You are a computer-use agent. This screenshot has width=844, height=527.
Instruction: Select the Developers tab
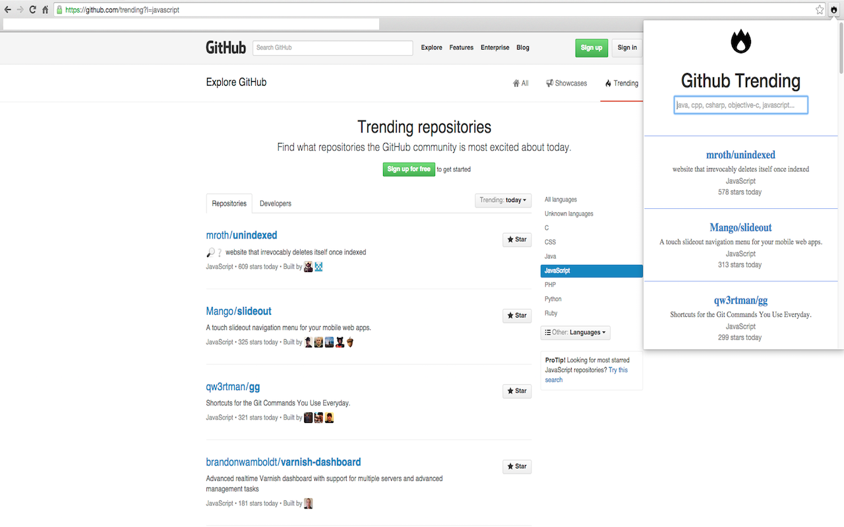pyautogui.click(x=276, y=204)
